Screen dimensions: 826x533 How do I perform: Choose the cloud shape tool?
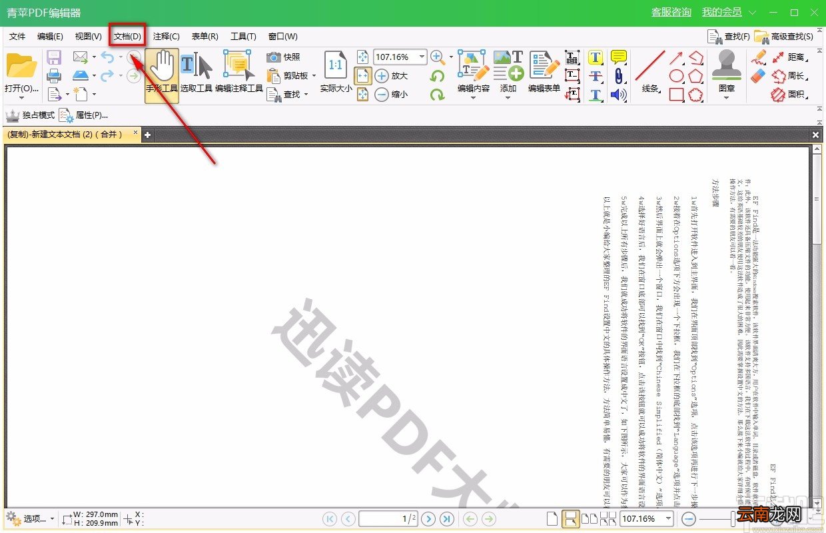tap(695, 95)
